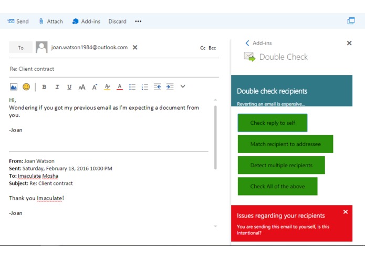365x259 pixels.
Task: Increase the indent
Action: [x=170, y=87]
